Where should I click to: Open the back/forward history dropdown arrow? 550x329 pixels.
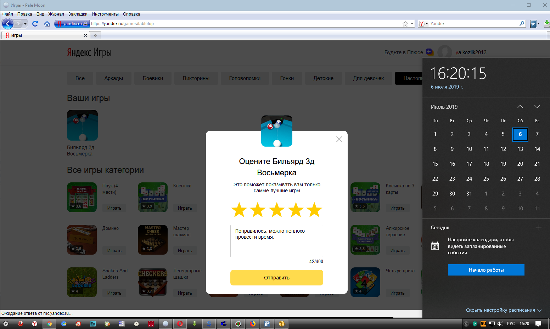point(25,24)
